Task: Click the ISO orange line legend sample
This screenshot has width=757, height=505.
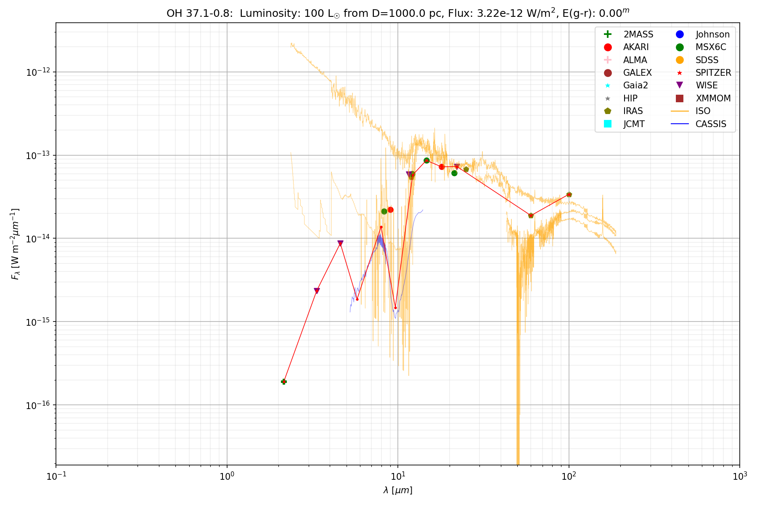Action: click(680, 111)
